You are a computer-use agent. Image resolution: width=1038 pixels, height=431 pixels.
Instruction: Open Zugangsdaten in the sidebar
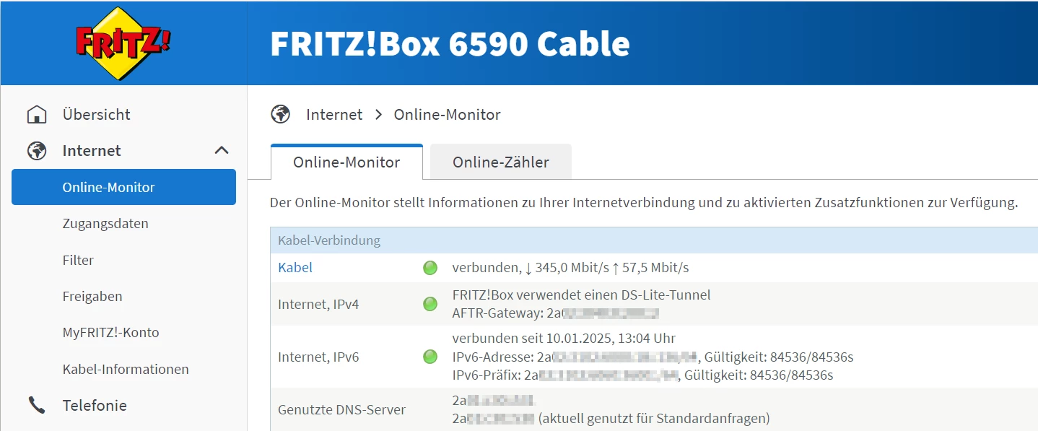point(105,224)
